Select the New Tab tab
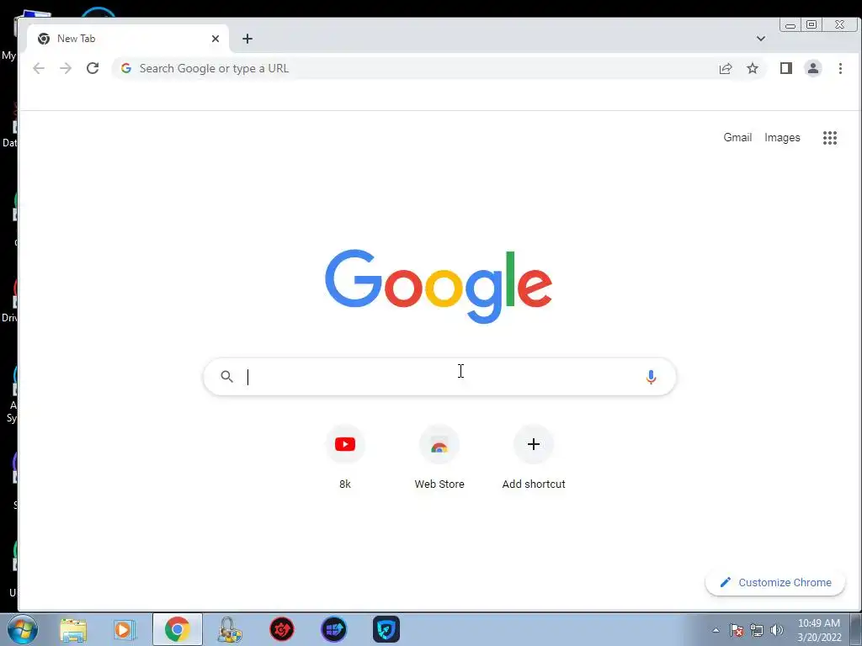This screenshot has height=646, width=862. coord(128,39)
